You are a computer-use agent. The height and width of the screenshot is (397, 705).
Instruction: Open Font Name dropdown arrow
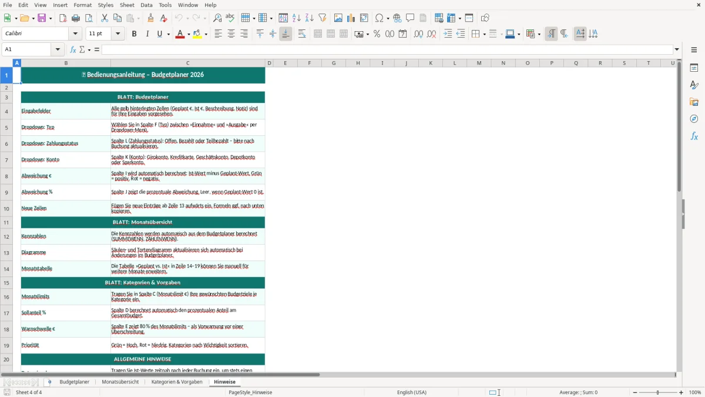(75, 34)
